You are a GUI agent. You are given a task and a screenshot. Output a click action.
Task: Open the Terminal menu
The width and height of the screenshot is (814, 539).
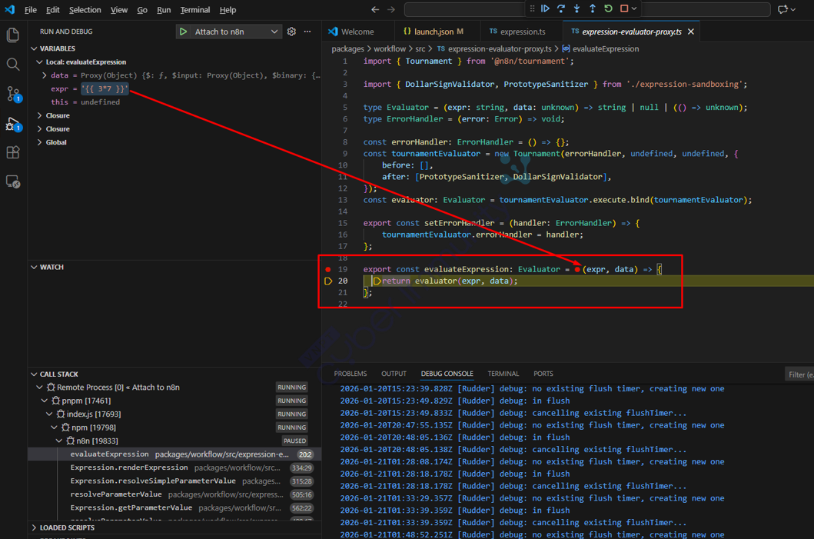coord(195,10)
